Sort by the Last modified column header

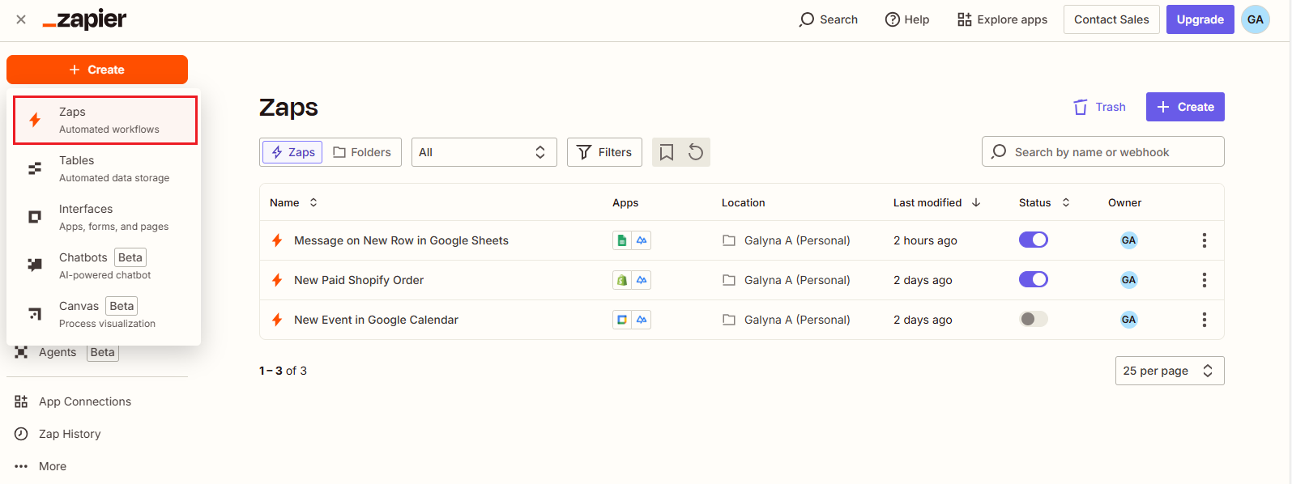point(937,202)
